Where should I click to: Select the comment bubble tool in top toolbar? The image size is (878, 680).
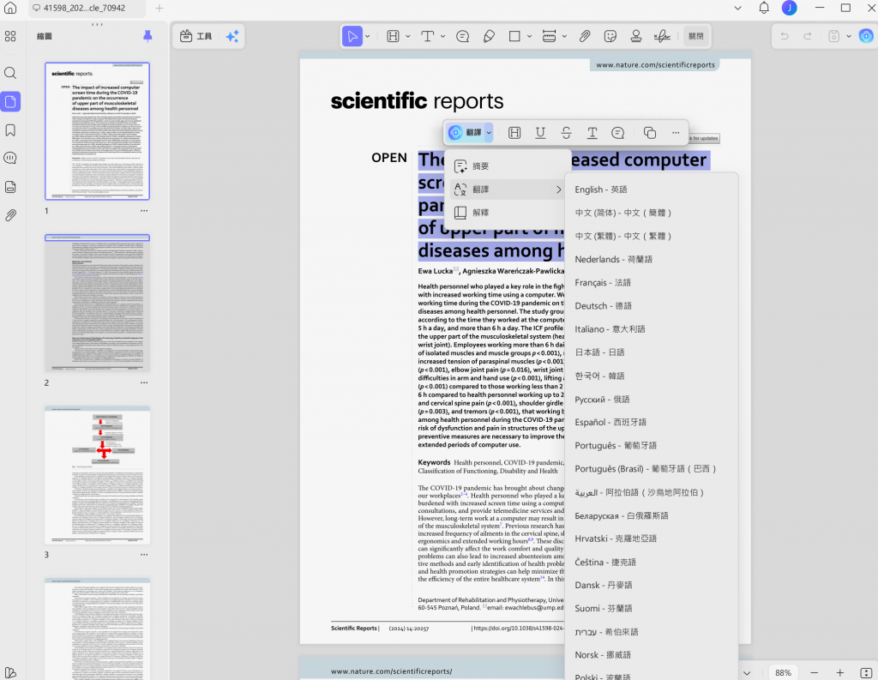pos(462,36)
